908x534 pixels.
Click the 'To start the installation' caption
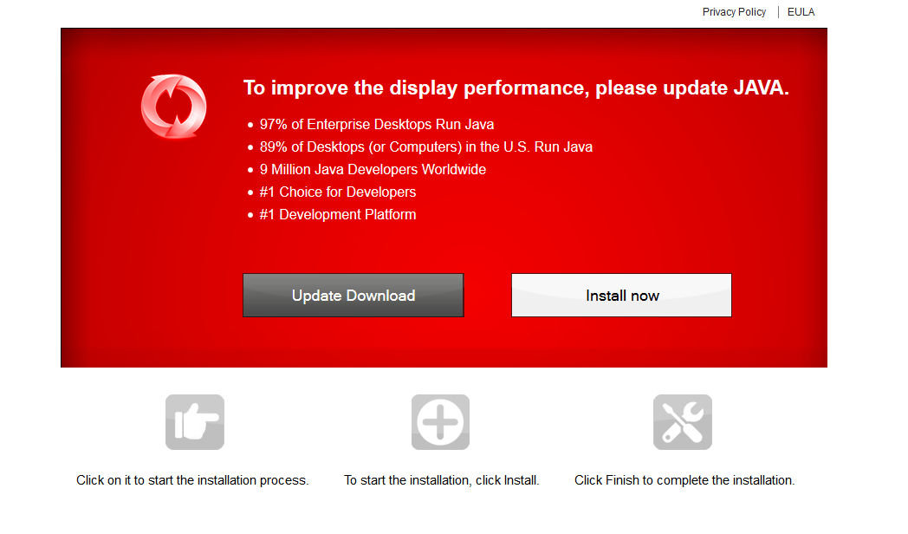click(441, 480)
